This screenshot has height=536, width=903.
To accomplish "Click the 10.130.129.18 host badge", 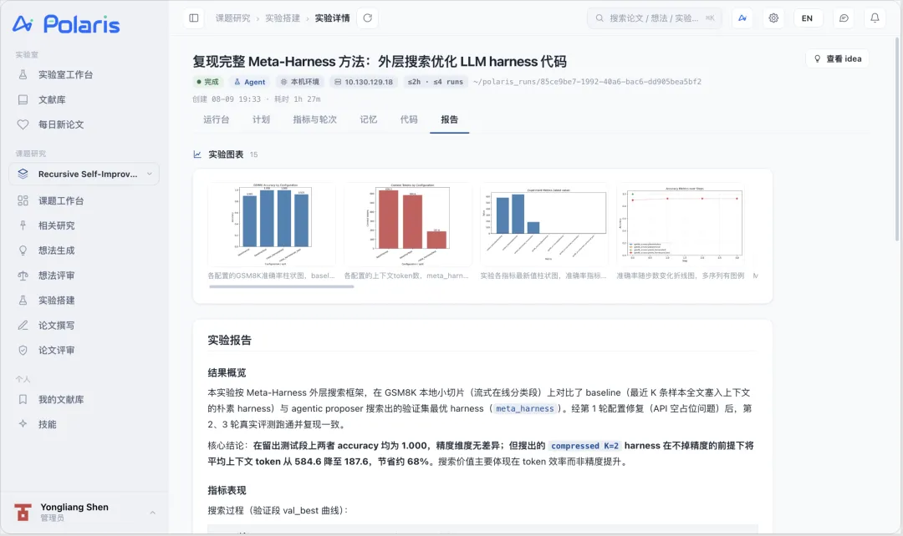I will pos(364,82).
